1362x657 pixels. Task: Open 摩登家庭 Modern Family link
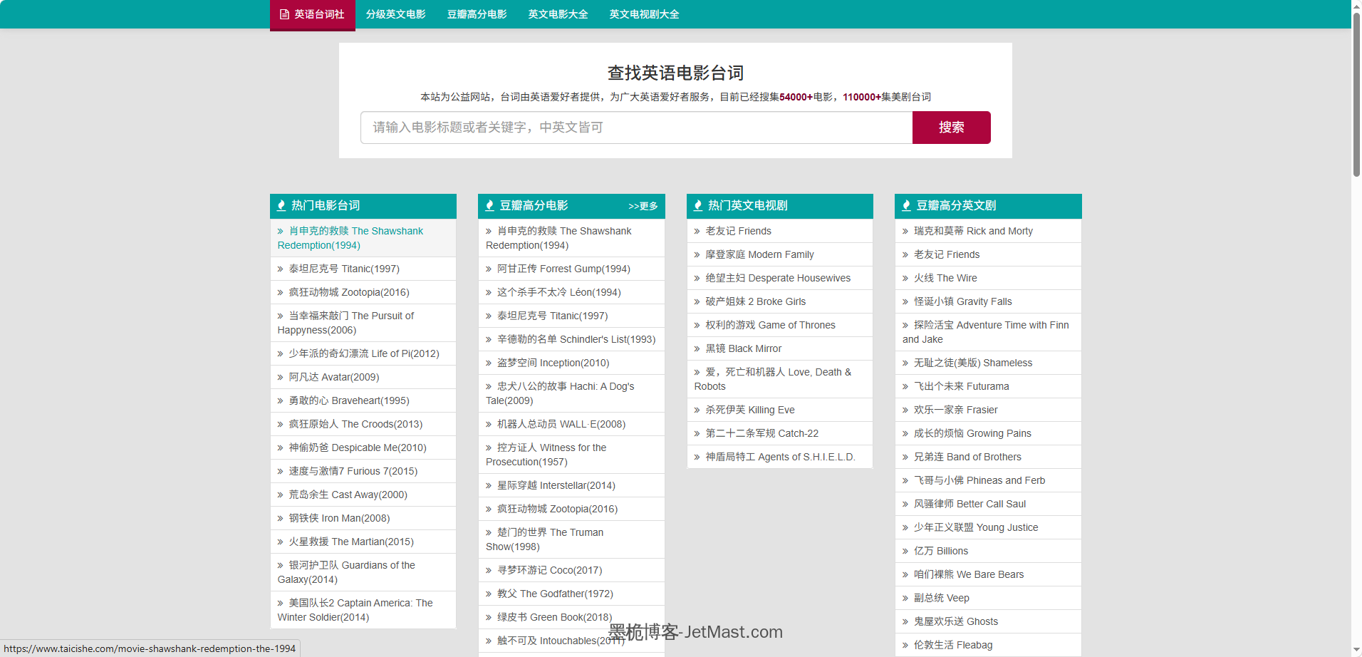point(759,254)
